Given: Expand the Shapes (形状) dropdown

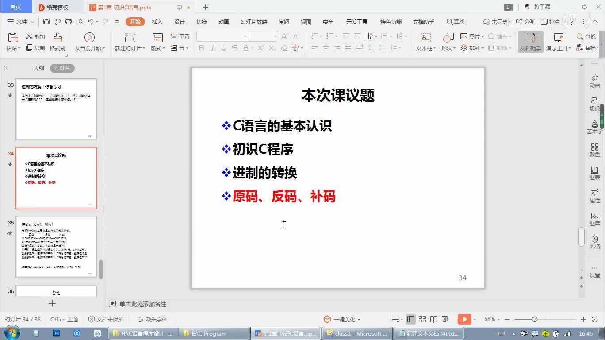Looking at the screenshot, I should (448, 48).
